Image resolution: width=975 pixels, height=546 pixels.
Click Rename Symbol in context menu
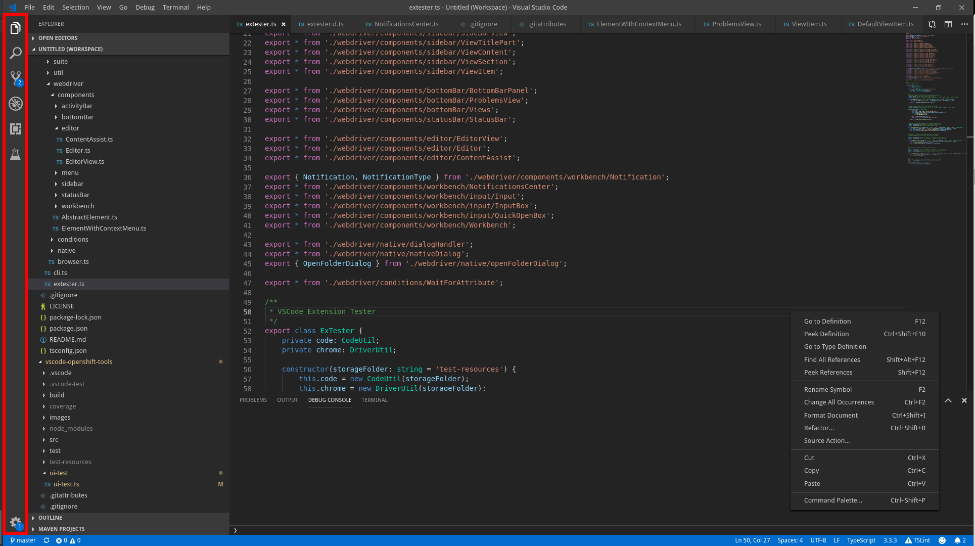[x=828, y=389]
